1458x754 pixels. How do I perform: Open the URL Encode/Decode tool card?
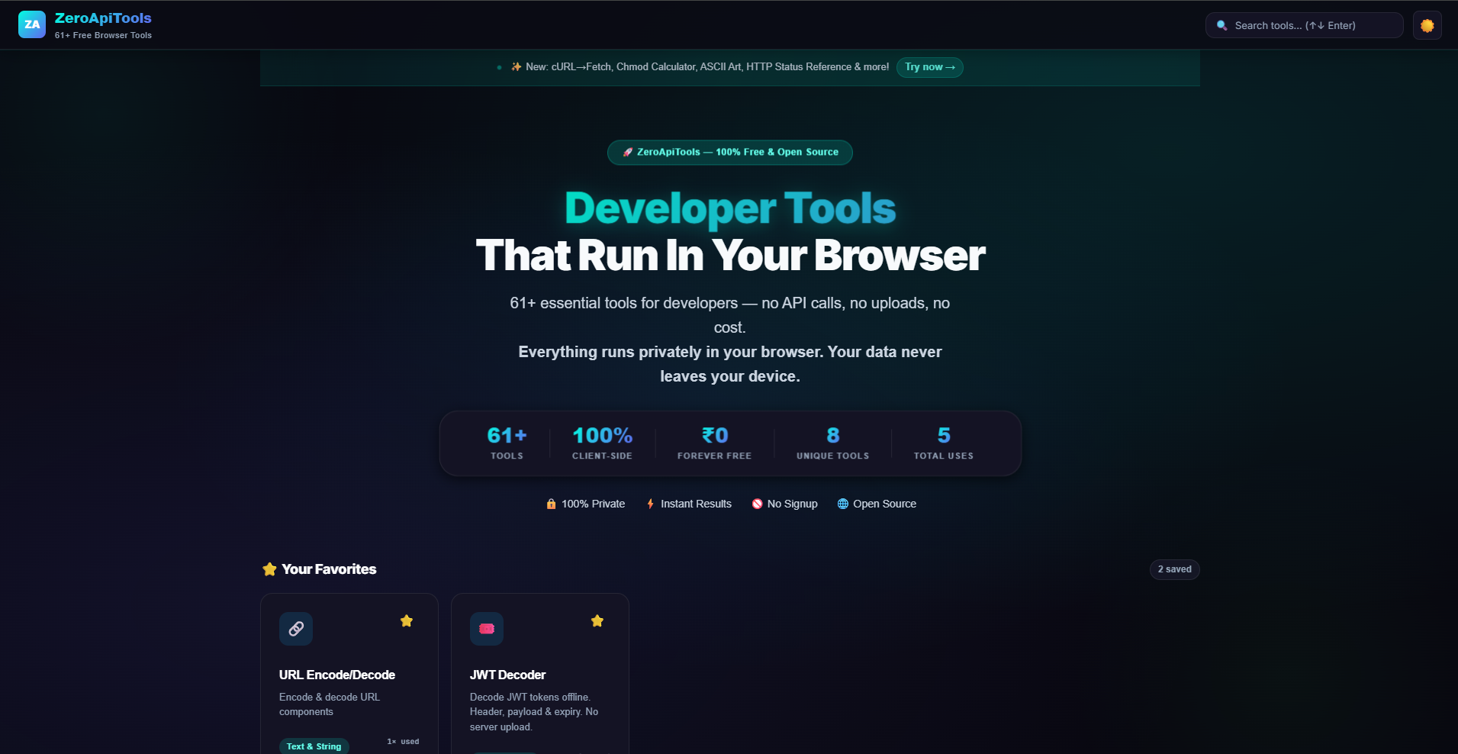click(x=349, y=674)
